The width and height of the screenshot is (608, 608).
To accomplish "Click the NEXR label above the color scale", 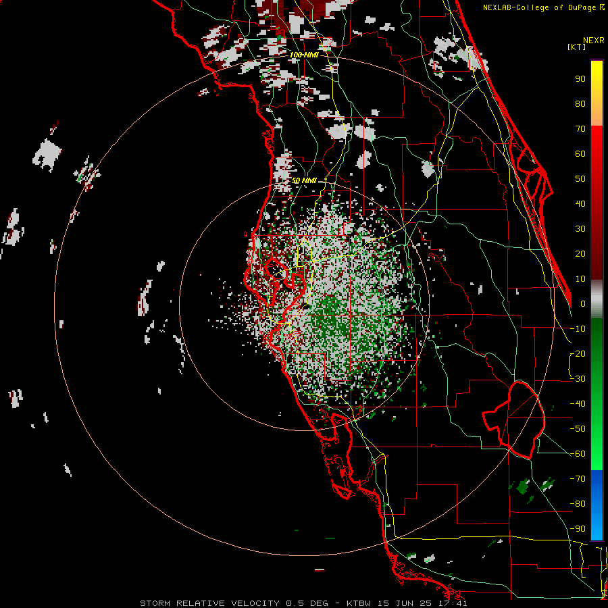I will [594, 41].
